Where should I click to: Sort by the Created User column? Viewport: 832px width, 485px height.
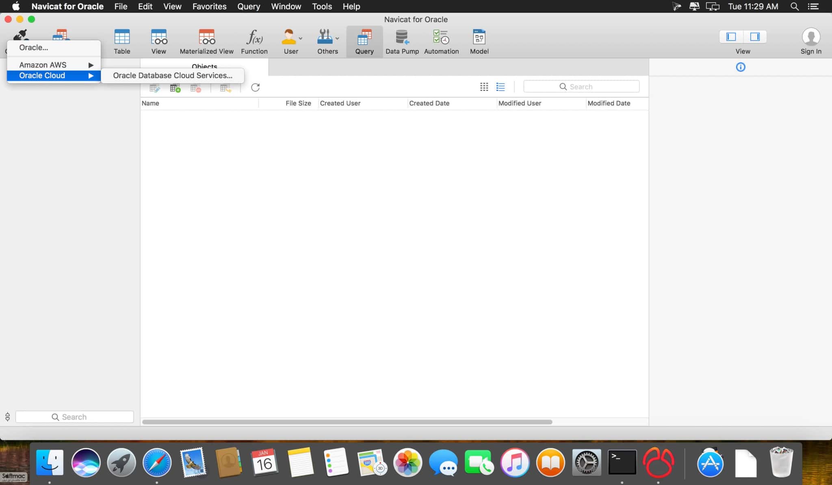pos(363,103)
